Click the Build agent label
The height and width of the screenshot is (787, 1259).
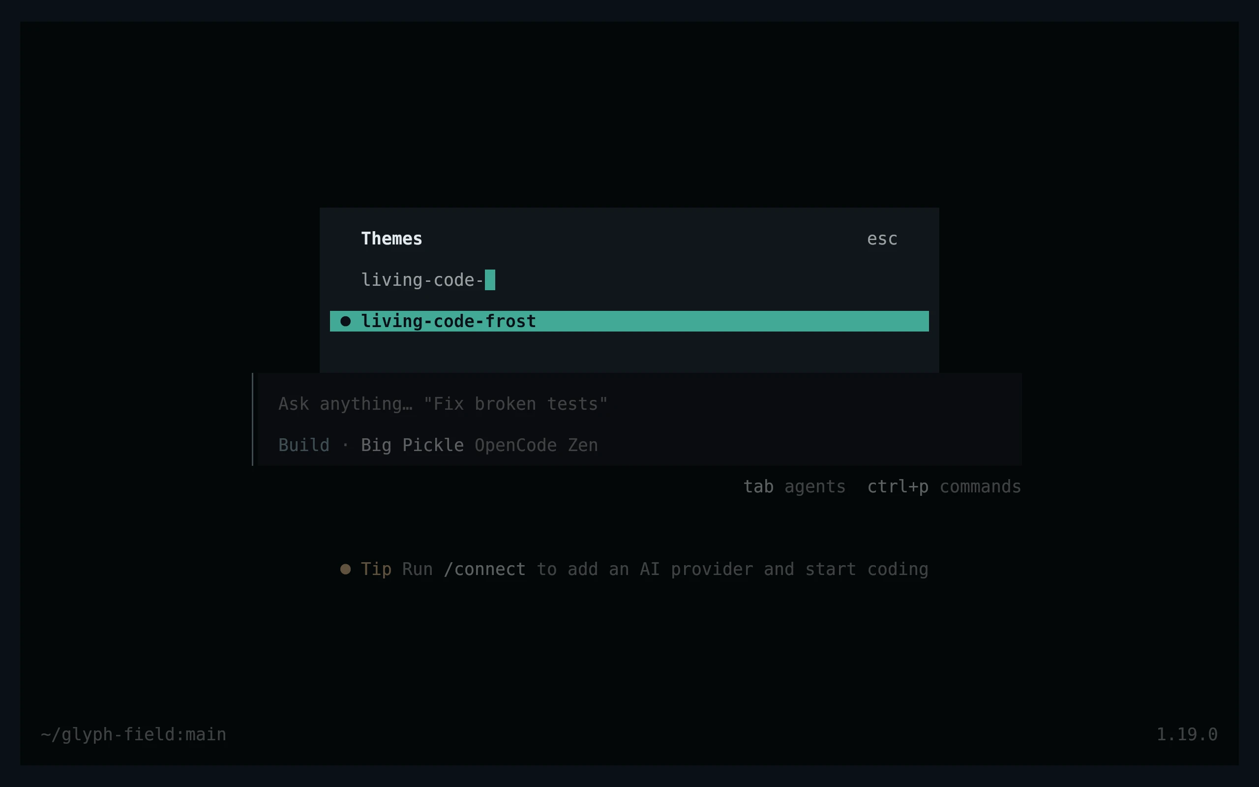click(x=304, y=445)
